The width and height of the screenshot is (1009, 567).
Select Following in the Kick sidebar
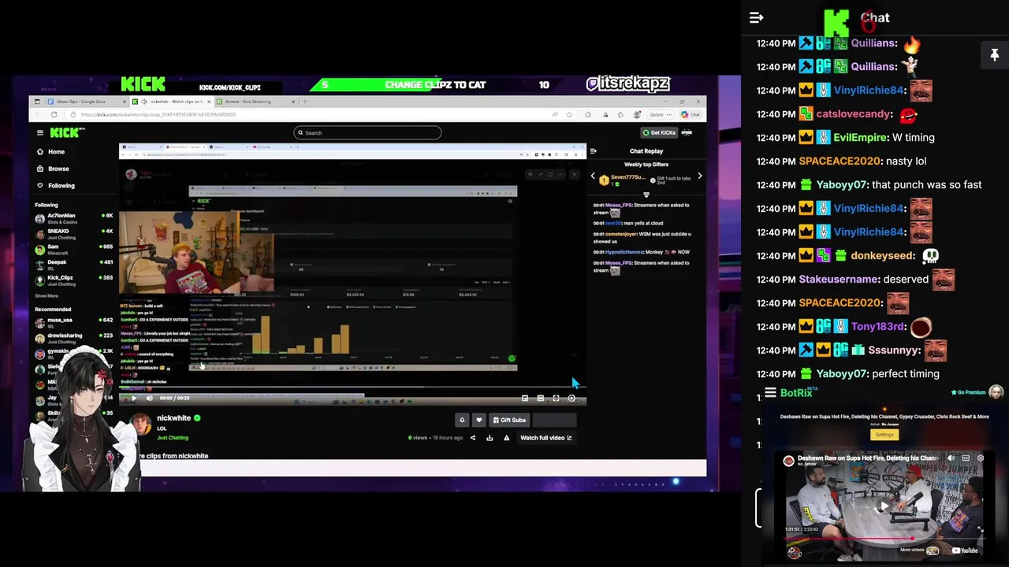coord(61,186)
